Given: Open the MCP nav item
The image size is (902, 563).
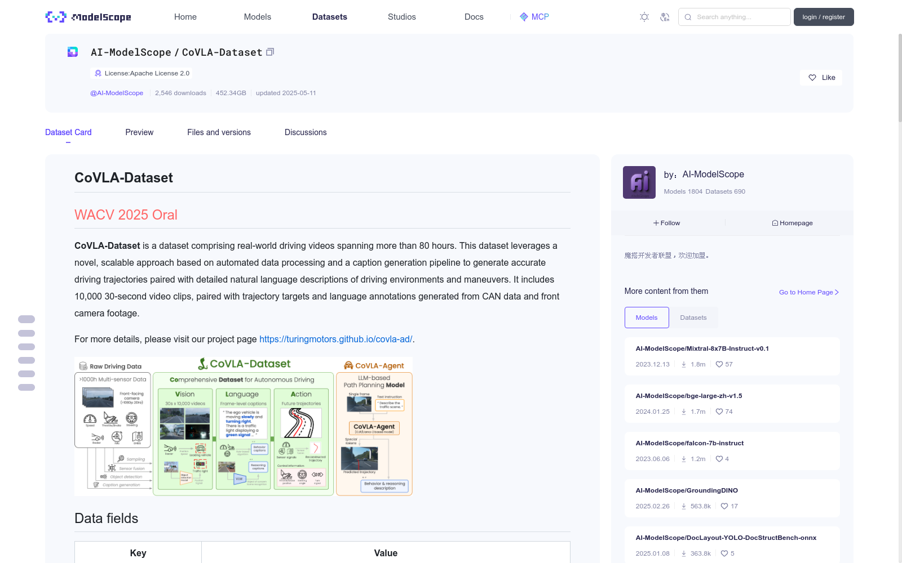Looking at the screenshot, I should click(x=534, y=17).
